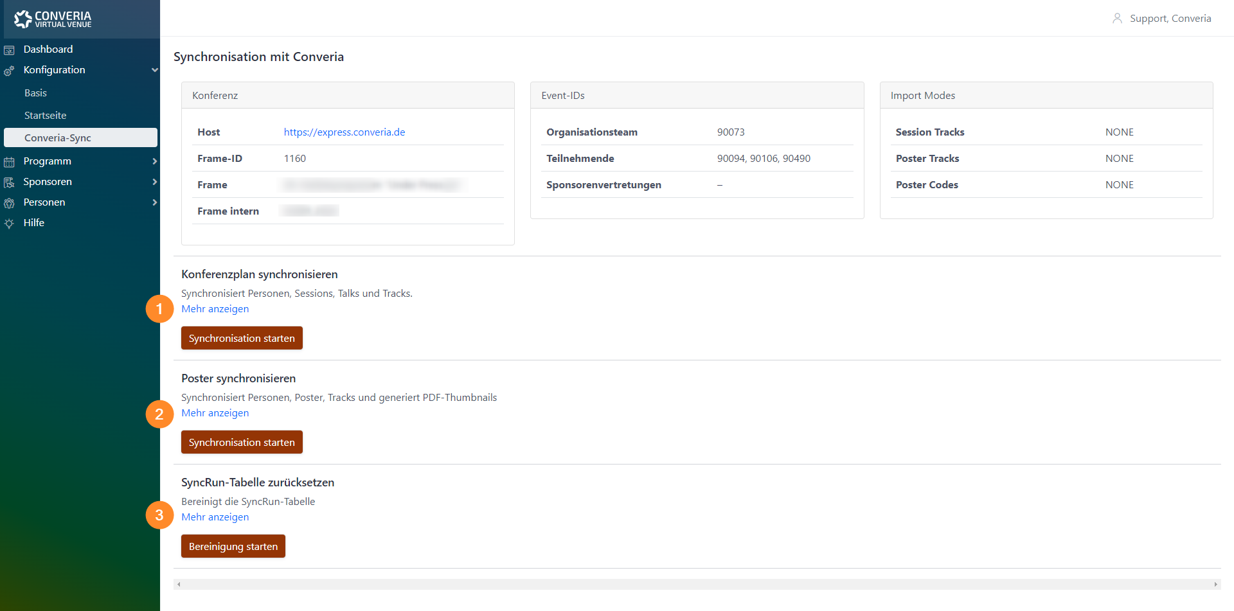Click the user profile icon next to Support, Converia
1234x611 pixels.
pyautogui.click(x=1117, y=19)
